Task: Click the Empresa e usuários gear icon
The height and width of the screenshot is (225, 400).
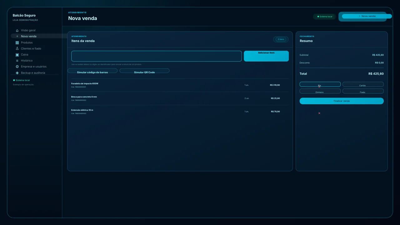Action: [x=17, y=67]
